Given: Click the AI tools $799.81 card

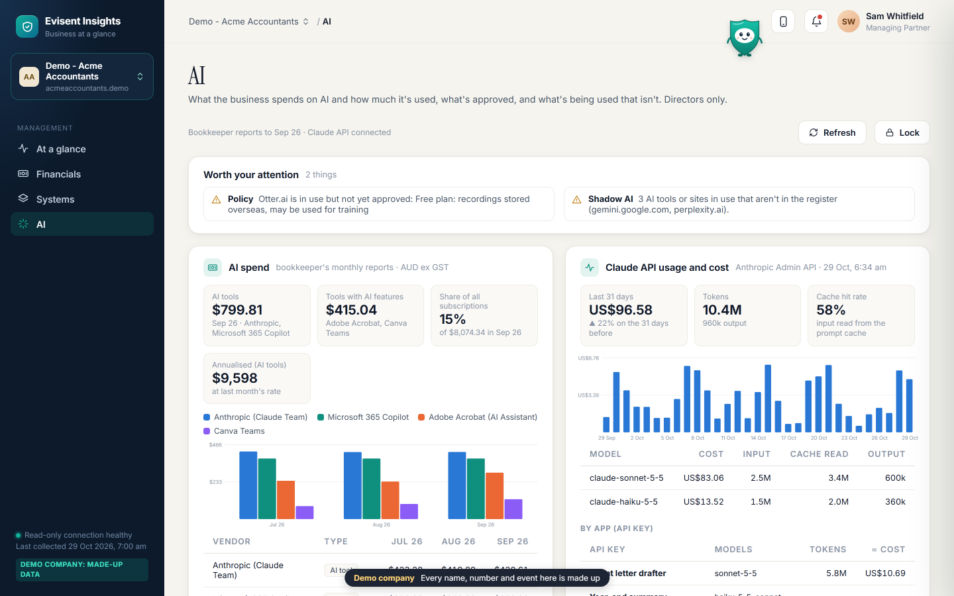Looking at the screenshot, I should pyautogui.click(x=257, y=315).
